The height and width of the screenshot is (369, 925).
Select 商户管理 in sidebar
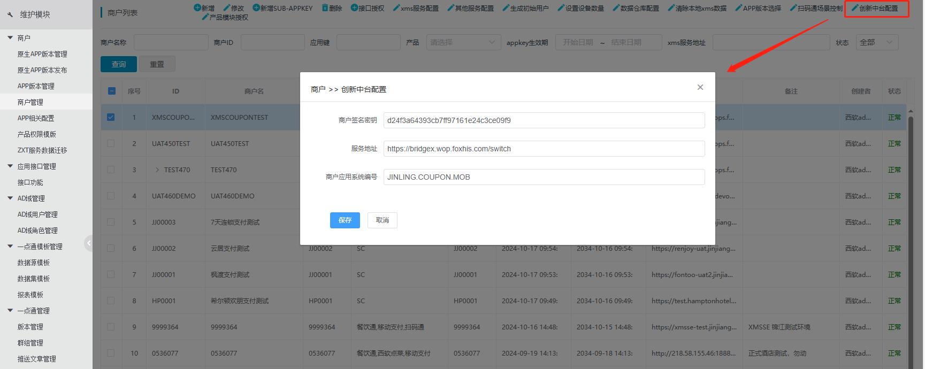(30, 102)
